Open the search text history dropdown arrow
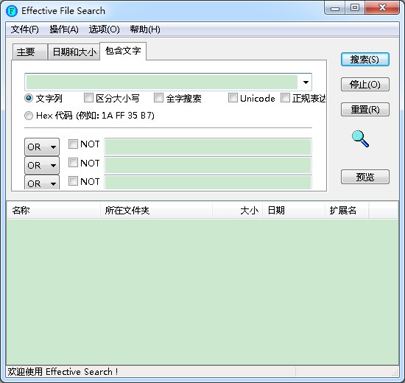This screenshot has width=405, height=383. click(x=306, y=82)
